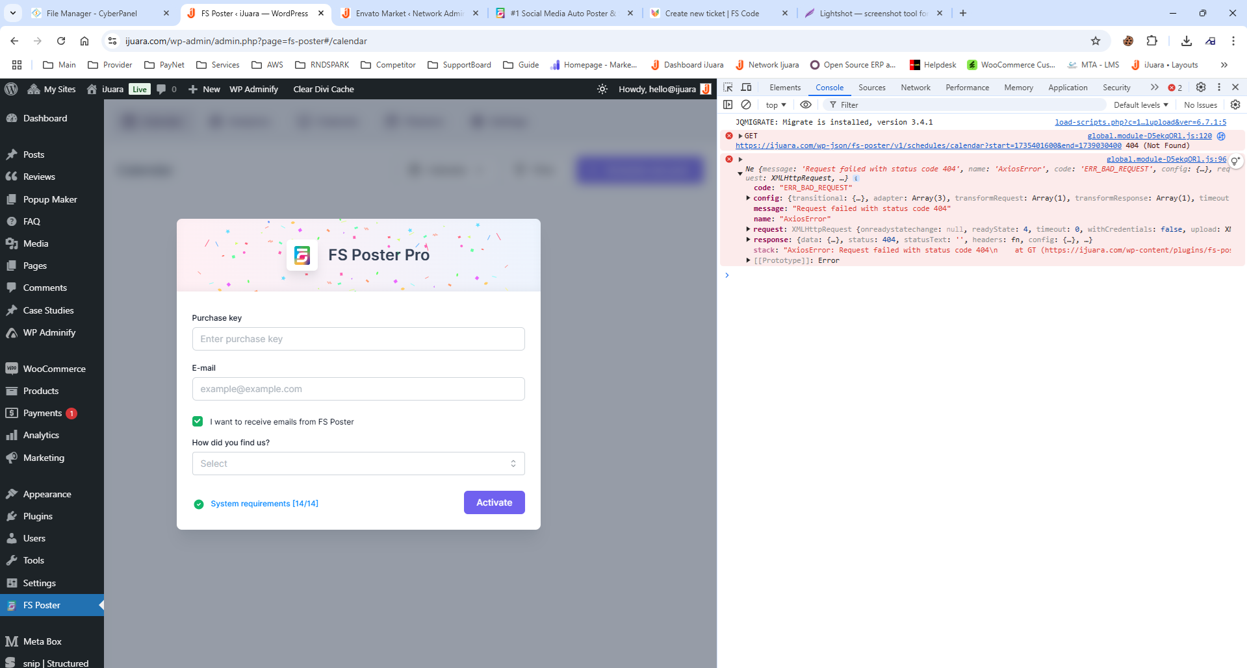
Task: Open Default levels log dropdown
Action: click(1140, 105)
